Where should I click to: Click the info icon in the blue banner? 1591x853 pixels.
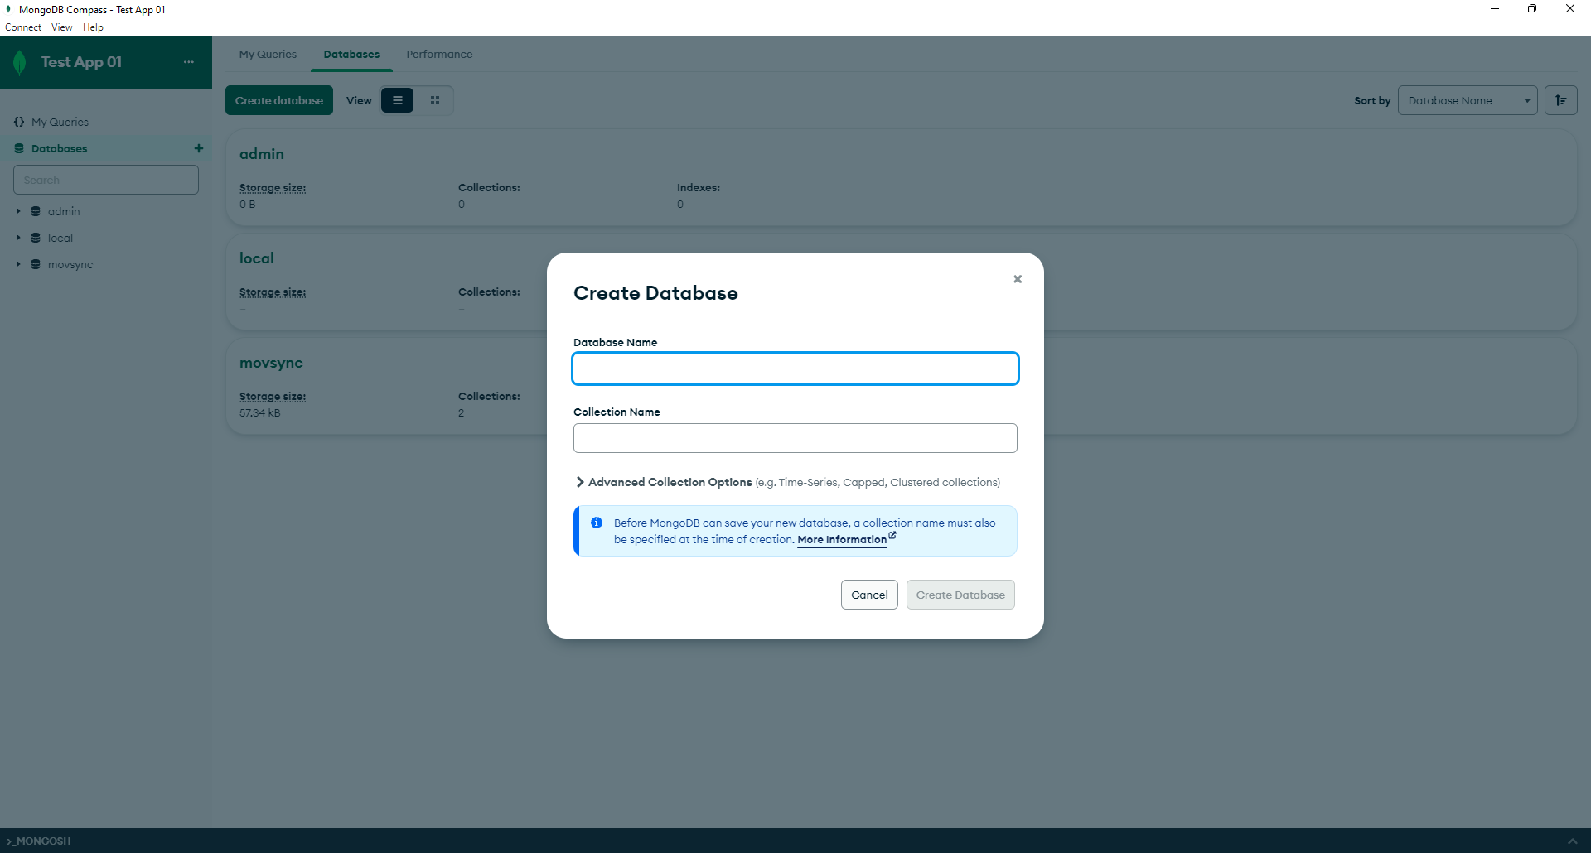pos(597,523)
